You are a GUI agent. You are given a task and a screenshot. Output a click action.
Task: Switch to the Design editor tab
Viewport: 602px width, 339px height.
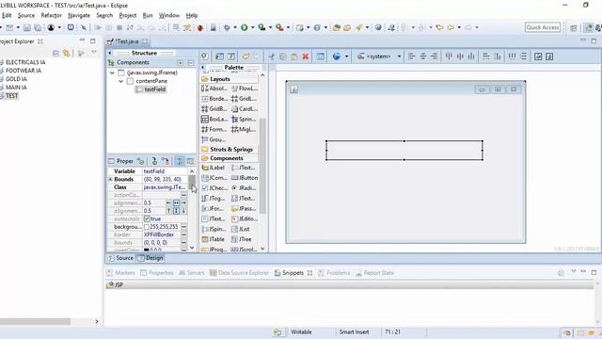click(150, 258)
